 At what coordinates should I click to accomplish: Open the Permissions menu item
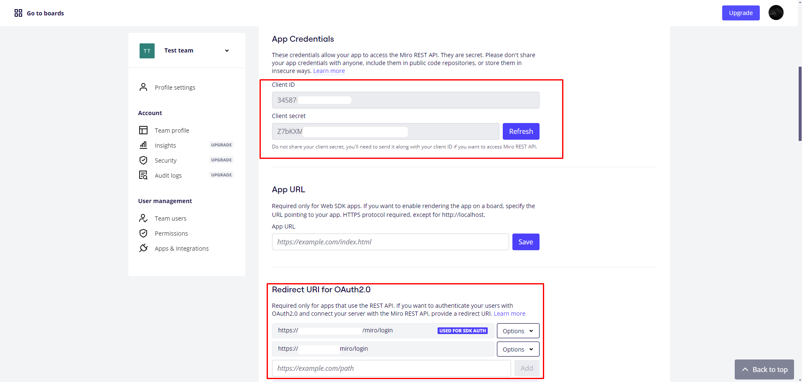click(171, 234)
